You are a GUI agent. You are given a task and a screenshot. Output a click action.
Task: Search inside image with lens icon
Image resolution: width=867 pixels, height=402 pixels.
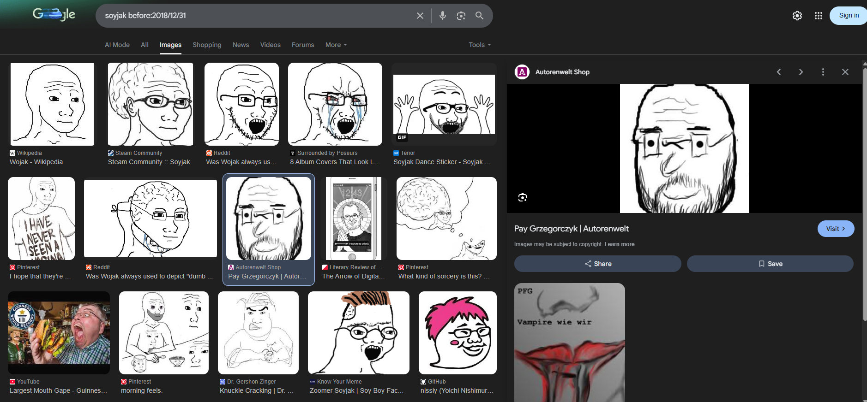[523, 197]
